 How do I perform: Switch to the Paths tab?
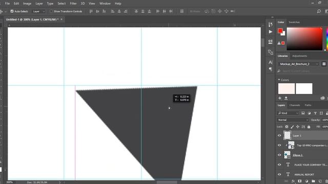tap(308, 105)
